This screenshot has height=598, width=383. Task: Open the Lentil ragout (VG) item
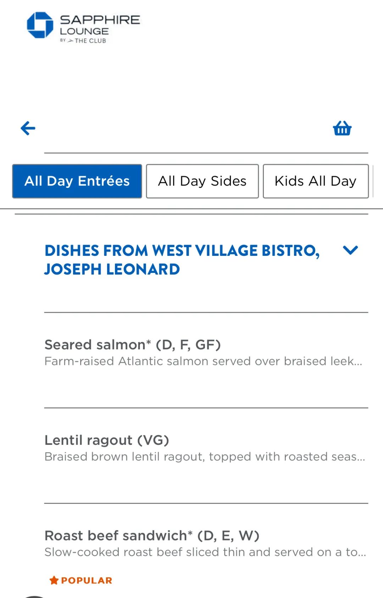pyautogui.click(x=106, y=440)
